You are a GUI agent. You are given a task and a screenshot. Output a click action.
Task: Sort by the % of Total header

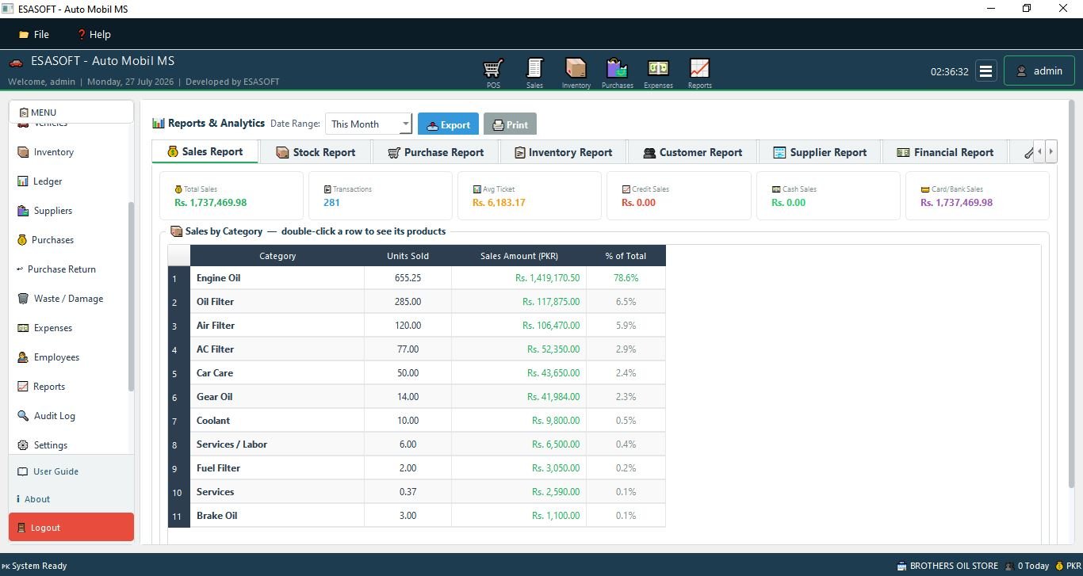coord(626,256)
